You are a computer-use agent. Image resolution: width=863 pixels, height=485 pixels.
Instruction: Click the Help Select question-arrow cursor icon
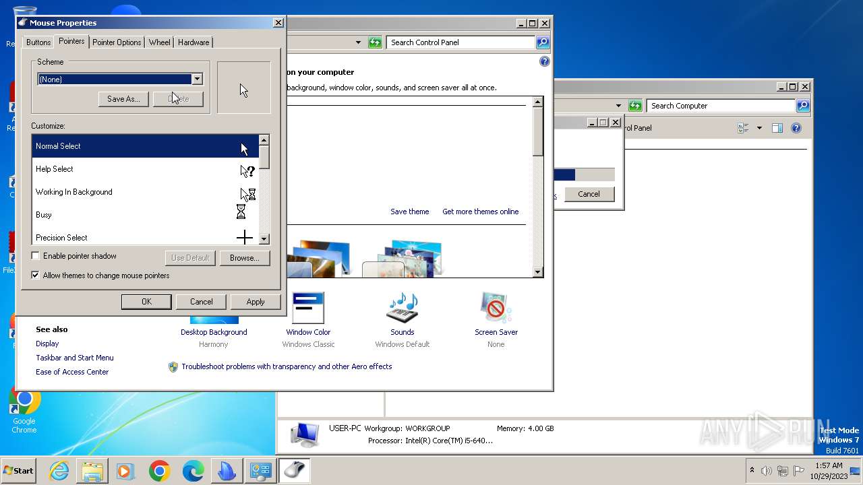click(x=247, y=171)
